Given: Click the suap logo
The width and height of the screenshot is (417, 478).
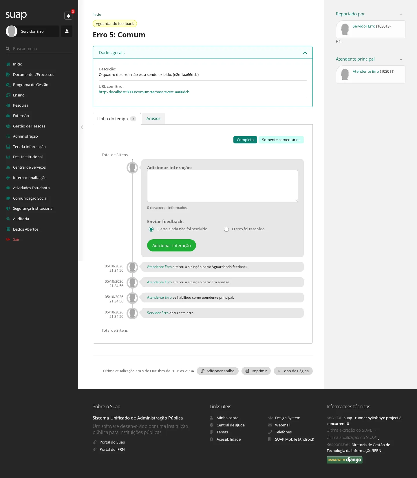Looking at the screenshot, I should 16,15.
